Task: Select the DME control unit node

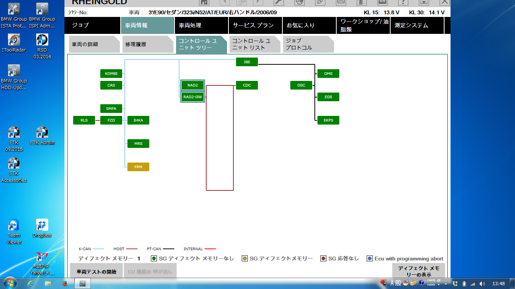Action: [x=328, y=74]
